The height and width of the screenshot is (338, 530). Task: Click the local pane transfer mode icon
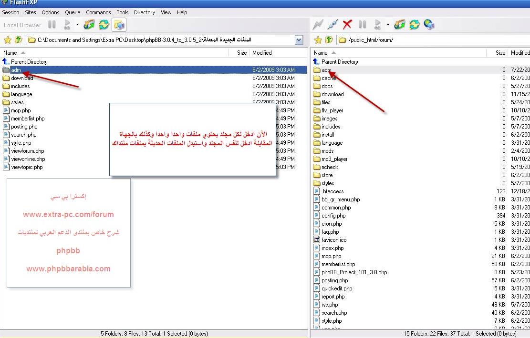[89, 25]
